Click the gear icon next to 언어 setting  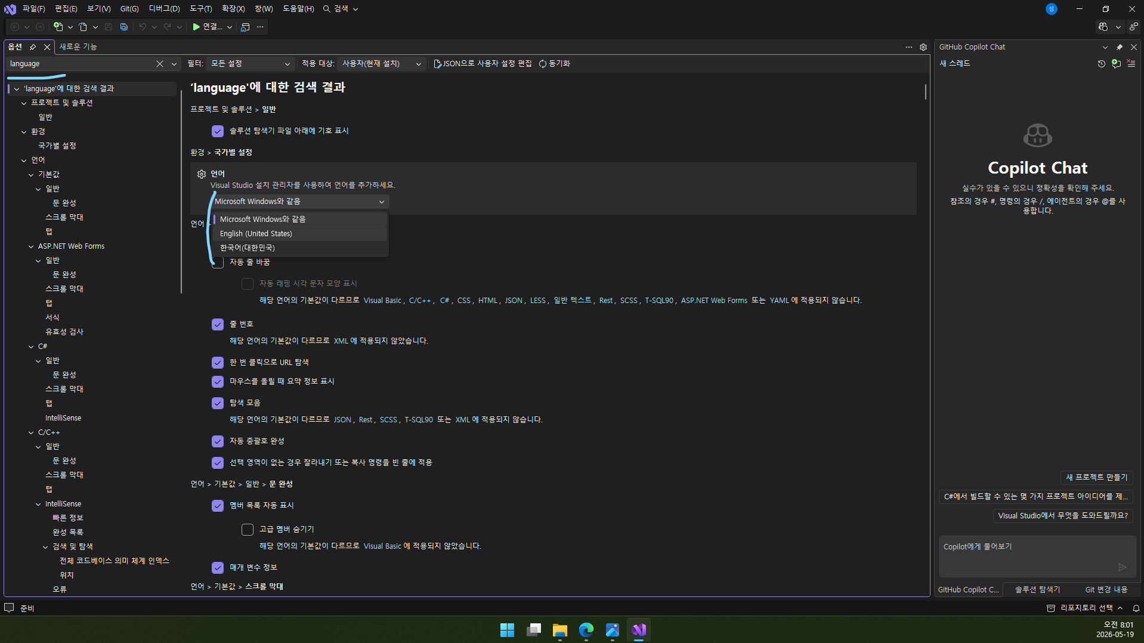coord(202,174)
